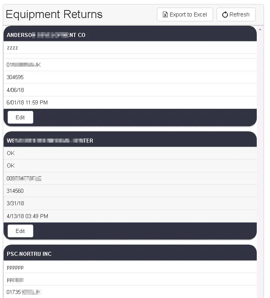Edit the Anderson equipment return record
This screenshot has width=270, height=298.
click(20, 117)
